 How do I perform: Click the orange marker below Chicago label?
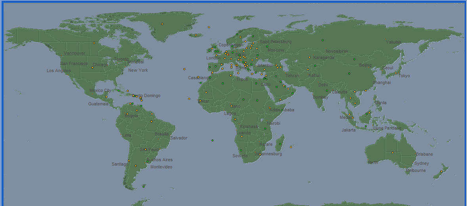click(x=92, y=67)
